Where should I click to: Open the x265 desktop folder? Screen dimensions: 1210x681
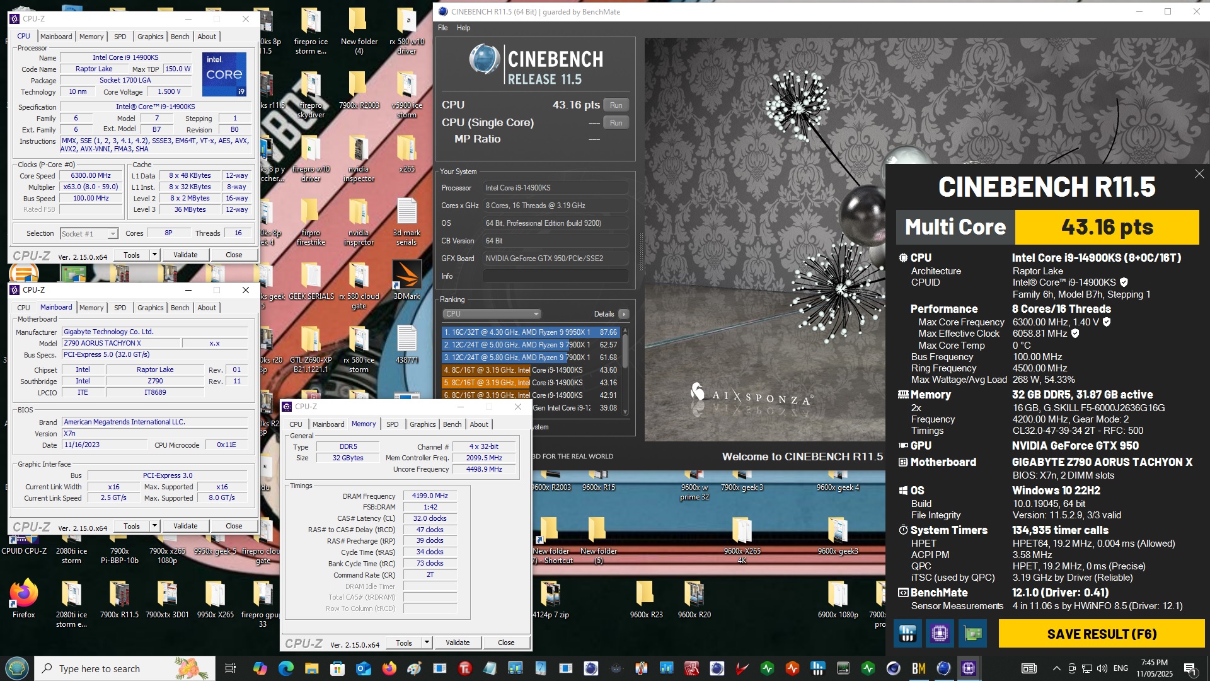tap(406, 153)
